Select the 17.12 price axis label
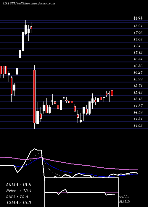 (x=138, y=53)
